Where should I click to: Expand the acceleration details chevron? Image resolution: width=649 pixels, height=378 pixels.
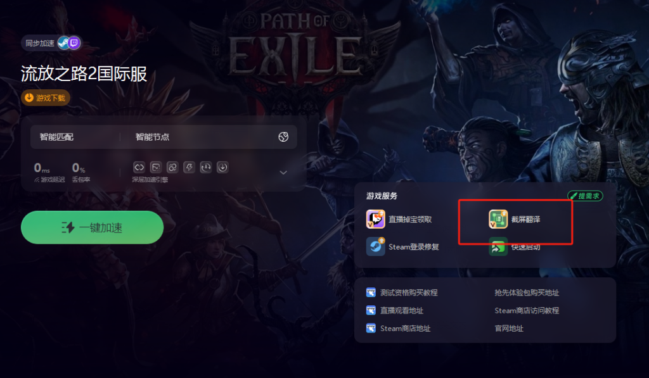pos(283,172)
